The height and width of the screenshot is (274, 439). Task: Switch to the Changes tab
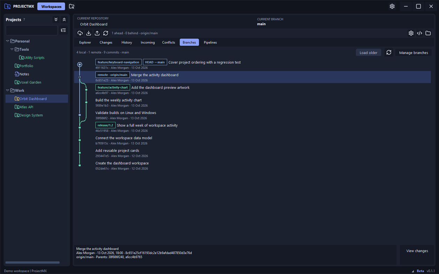tap(106, 42)
